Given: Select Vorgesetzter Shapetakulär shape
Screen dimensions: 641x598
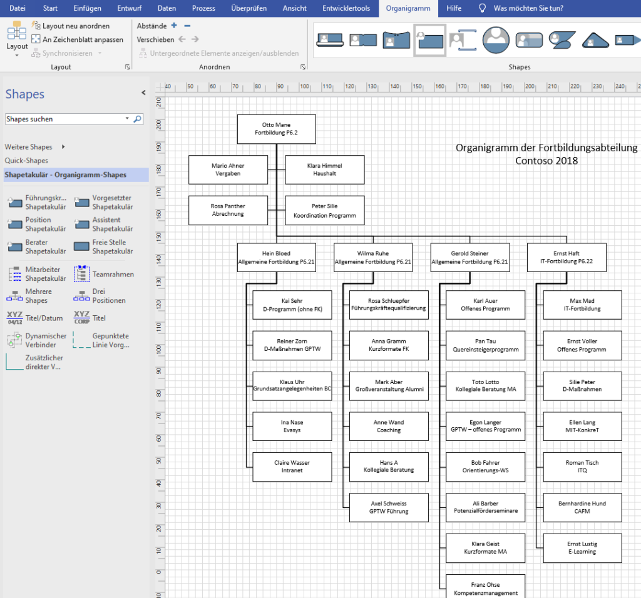Looking at the screenshot, I should click(104, 202).
